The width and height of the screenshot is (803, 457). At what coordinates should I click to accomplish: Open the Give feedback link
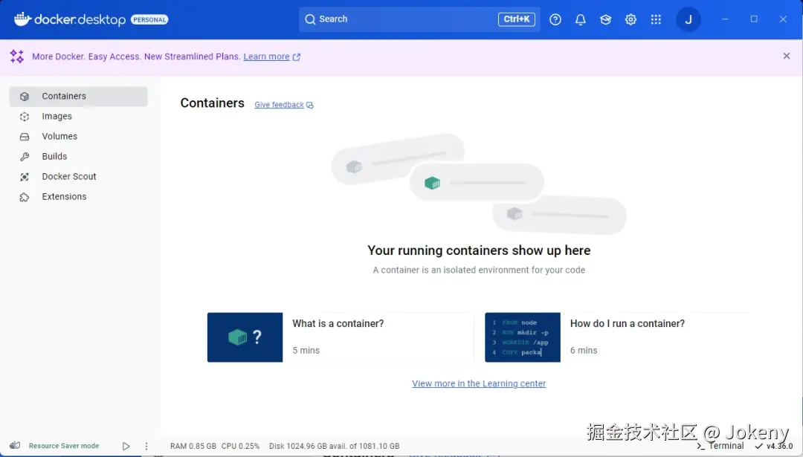click(x=279, y=105)
